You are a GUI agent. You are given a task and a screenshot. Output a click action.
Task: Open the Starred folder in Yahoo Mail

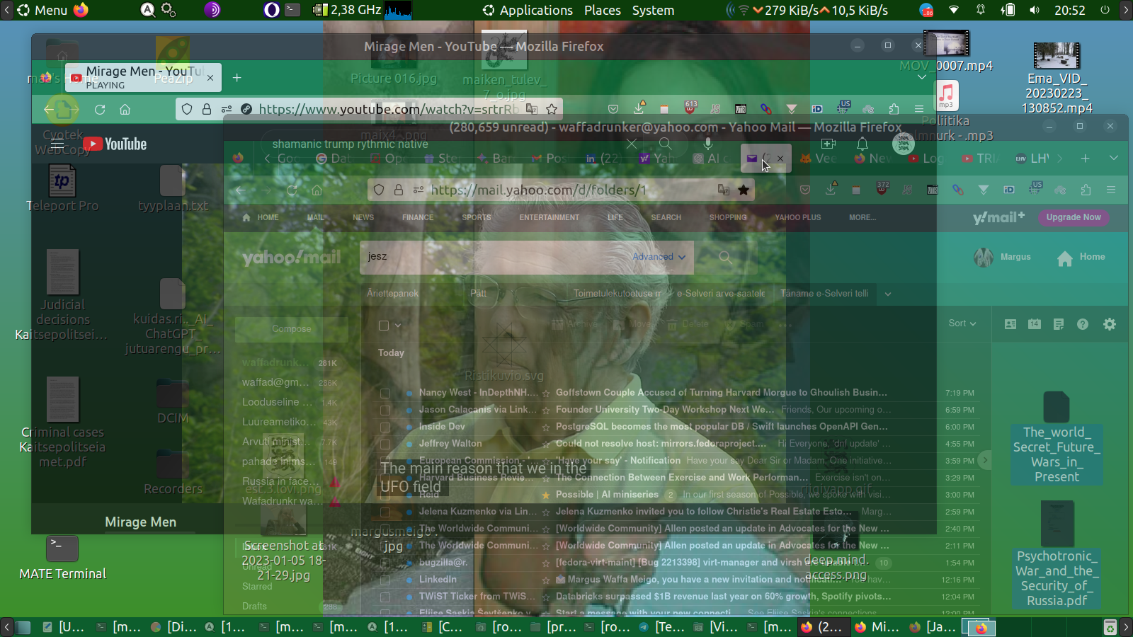pyautogui.click(x=257, y=586)
